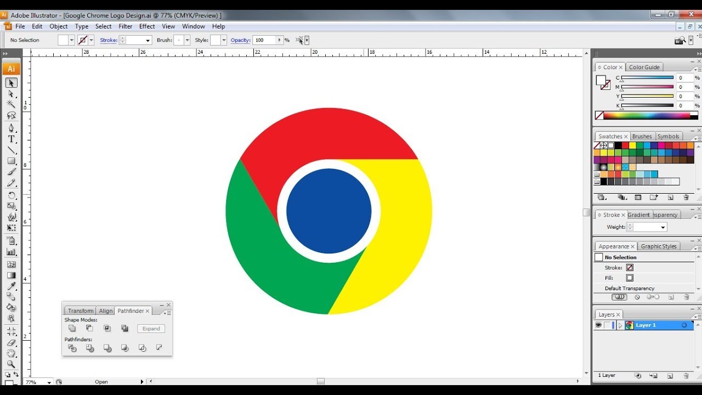Delete swatch via Swatches panel trash icon
702x395 pixels.
point(686,197)
